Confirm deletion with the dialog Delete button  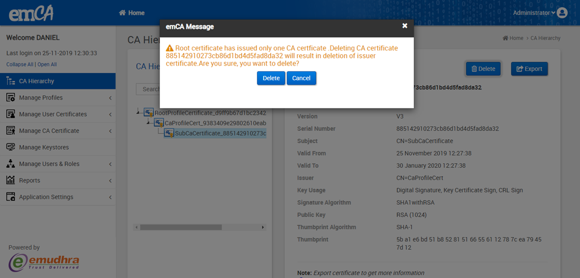[x=271, y=78]
